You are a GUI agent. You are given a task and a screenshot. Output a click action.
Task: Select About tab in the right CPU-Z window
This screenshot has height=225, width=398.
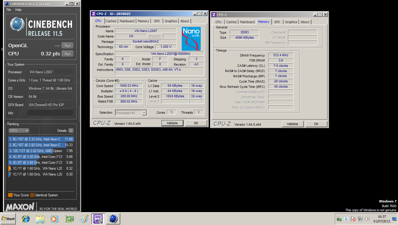pos(305,22)
